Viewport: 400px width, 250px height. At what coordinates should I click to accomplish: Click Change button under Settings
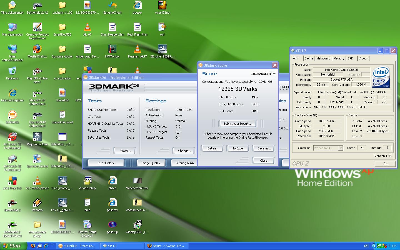(x=184, y=151)
